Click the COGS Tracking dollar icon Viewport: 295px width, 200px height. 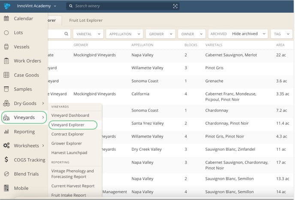click(6, 160)
